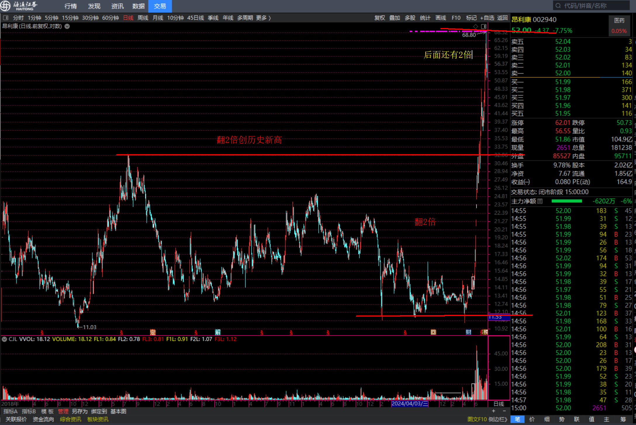Select the 10分钟 period
The height and width of the screenshot is (425, 636).
pyautogui.click(x=175, y=18)
